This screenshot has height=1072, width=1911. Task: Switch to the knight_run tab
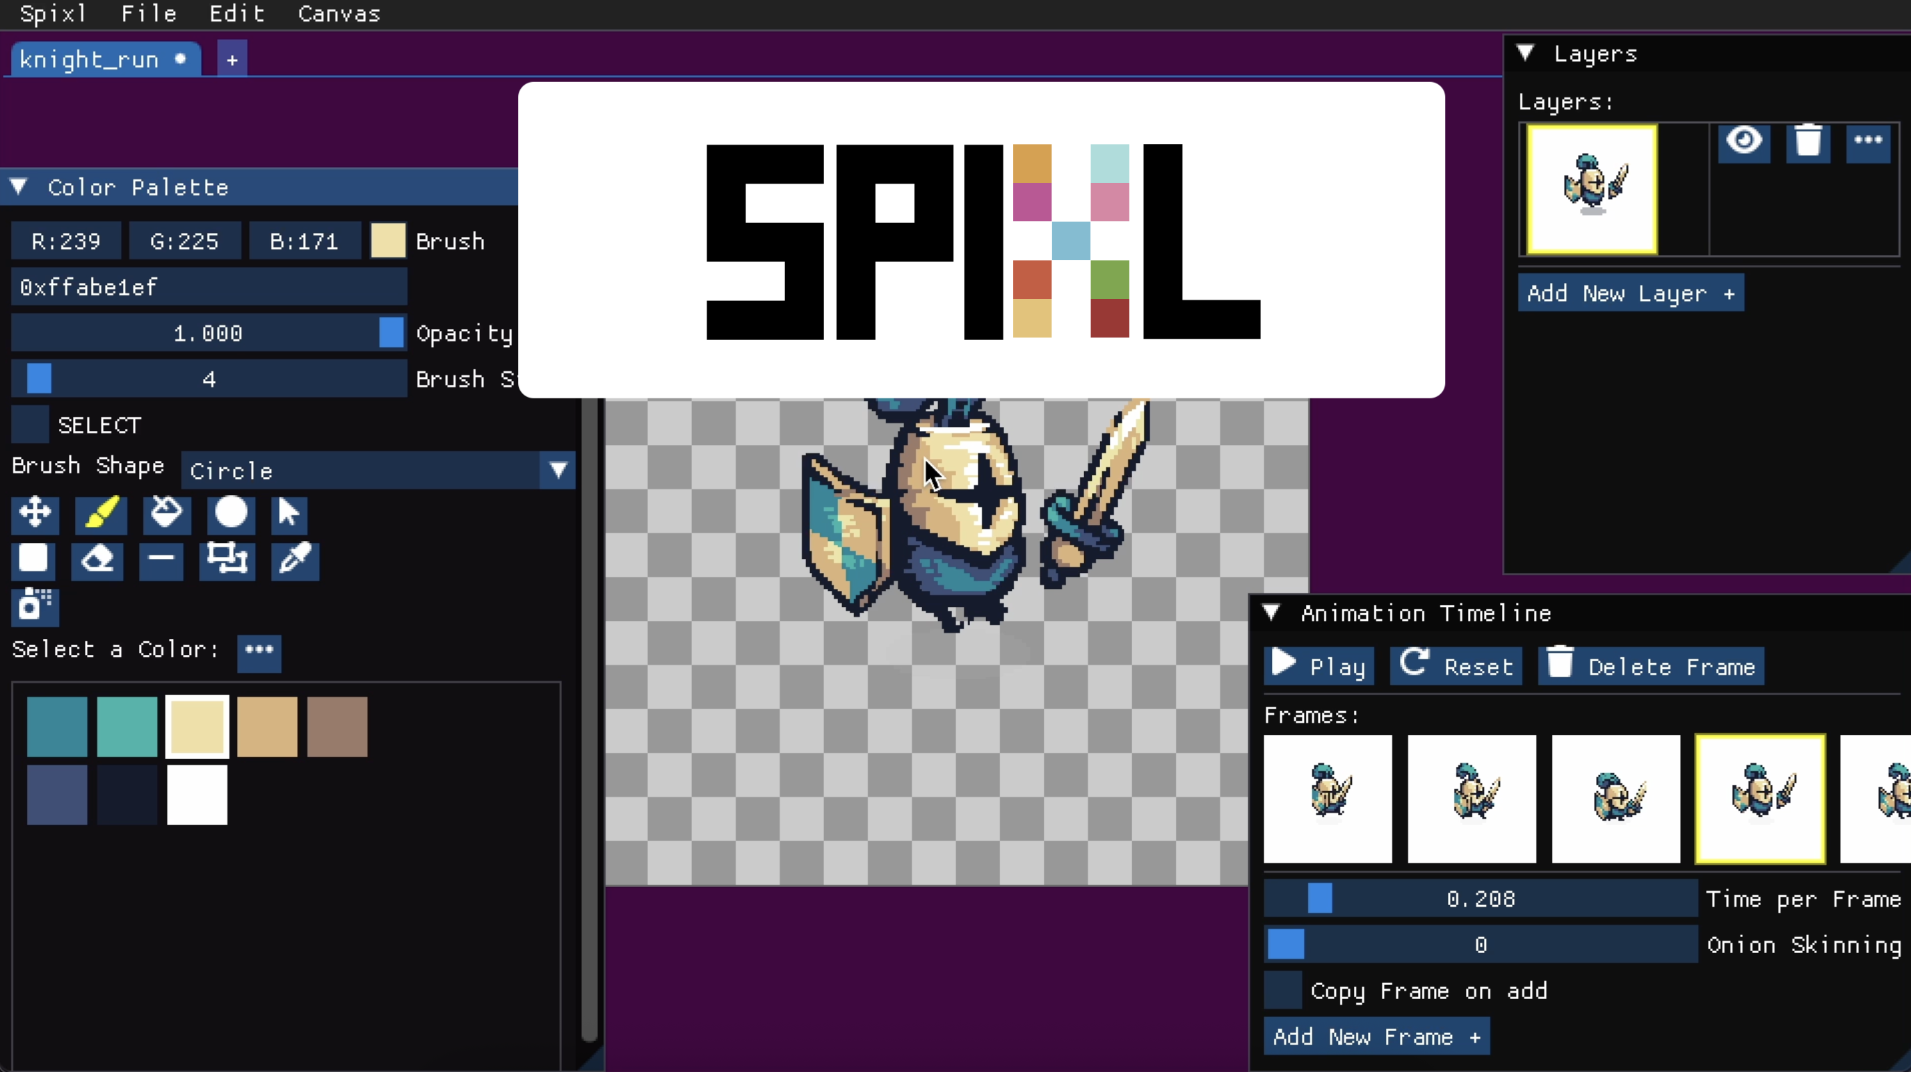click(x=105, y=59)
